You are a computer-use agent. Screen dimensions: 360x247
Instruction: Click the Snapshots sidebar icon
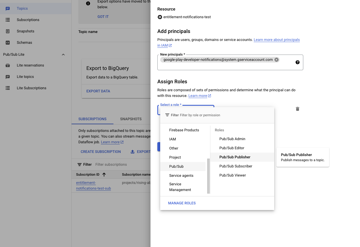tap(8, 31)
